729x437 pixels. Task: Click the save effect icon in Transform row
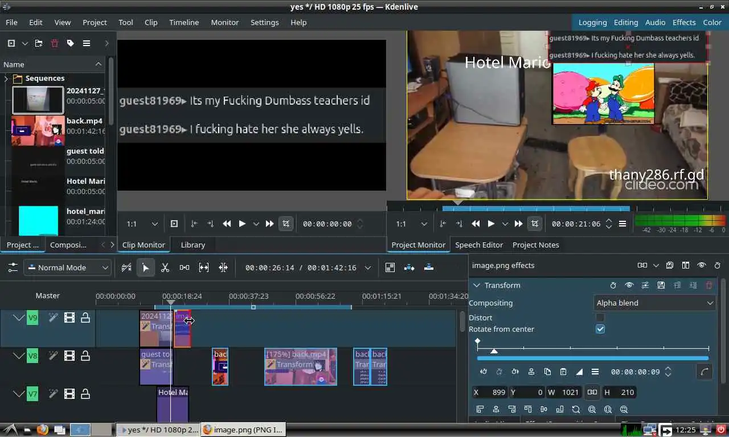point(661,285)
